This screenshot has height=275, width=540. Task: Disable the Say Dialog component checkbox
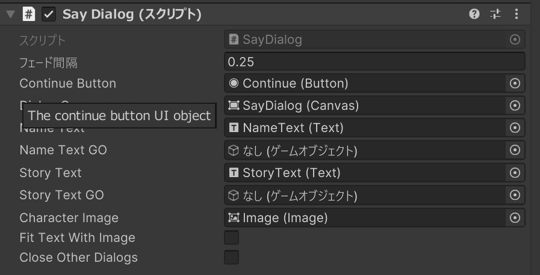49,14
